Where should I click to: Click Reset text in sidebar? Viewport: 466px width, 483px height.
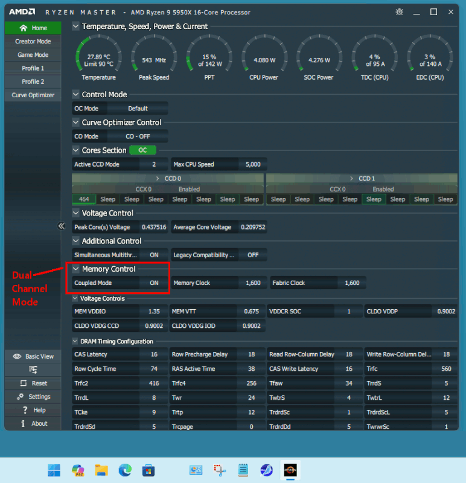click(39, 383)
